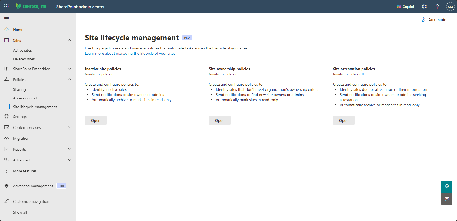Viewport: 457px width, 221px height.
Task: Expand the Advanced chevron
Action: coord(70,160)
